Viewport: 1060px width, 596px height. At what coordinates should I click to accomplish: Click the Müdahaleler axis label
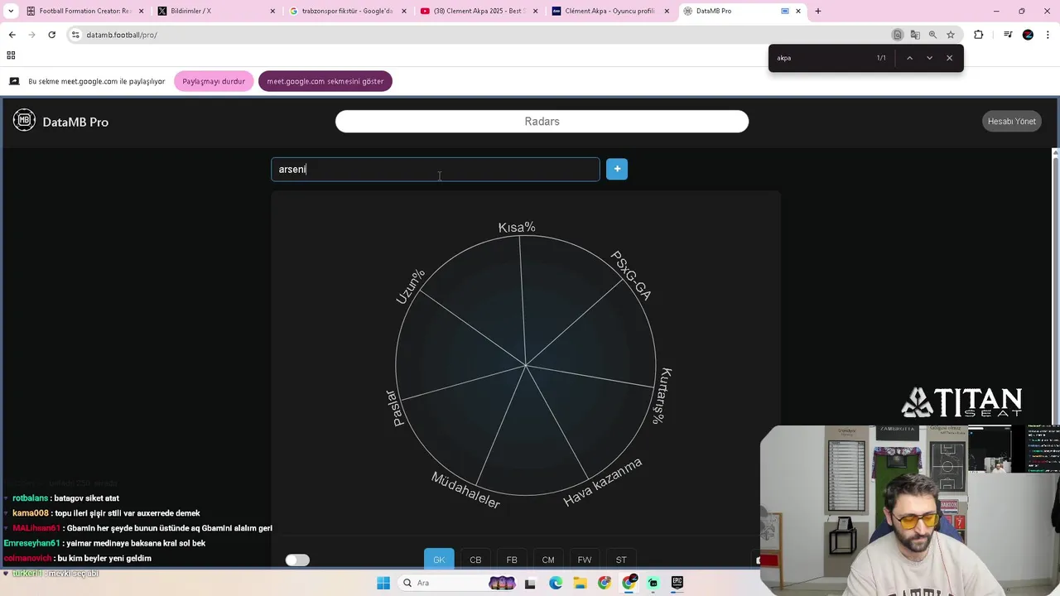[x=465, y=490]
